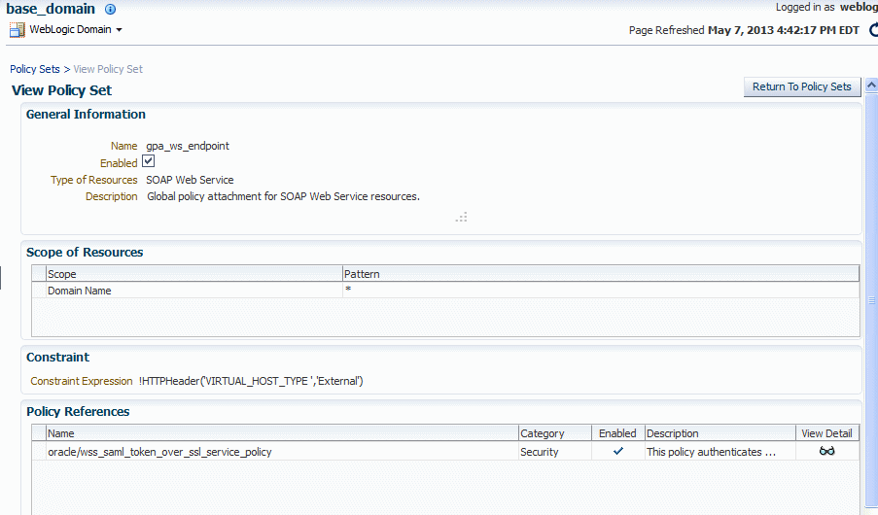The height and width of the screenshot is (515, 878).
Task: Click the Scope column header
Action: coord(193,274)
